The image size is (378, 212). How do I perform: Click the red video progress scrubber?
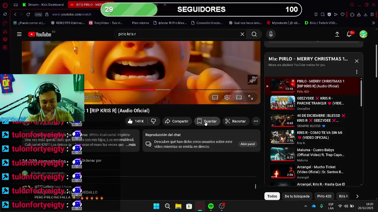click(x=154, y=90)
